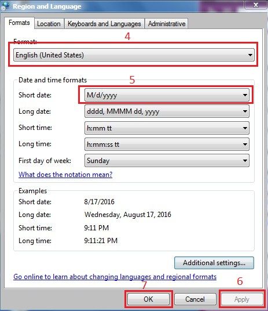Expand the Long time format dropdown
Screen dimensions: 268x311
(x=167, y=144)
